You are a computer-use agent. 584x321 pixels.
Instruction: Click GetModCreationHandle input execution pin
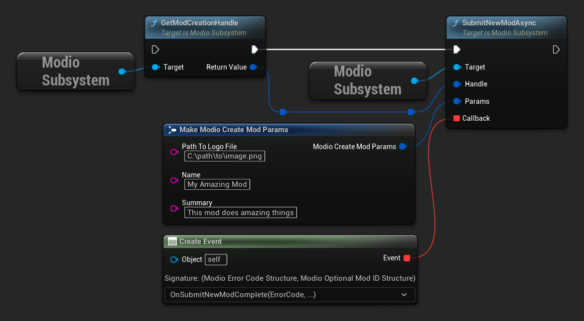coord(155,49)
